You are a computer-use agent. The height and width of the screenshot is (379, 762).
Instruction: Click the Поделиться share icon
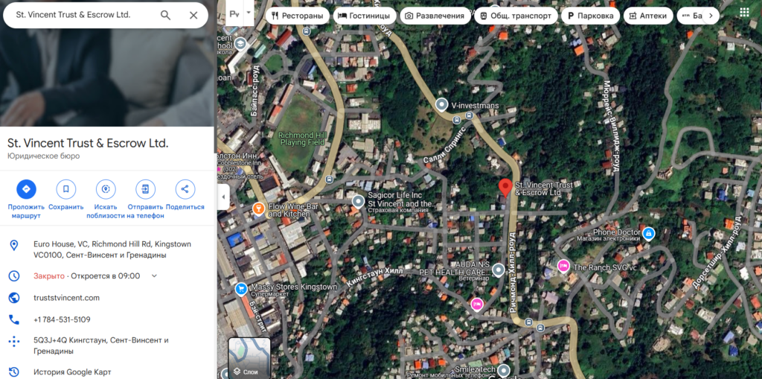(185, 189)
